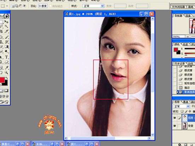The image size is (195, 146).
Task: Switch to the 动作 actions tab
Action: pos(190,64)
